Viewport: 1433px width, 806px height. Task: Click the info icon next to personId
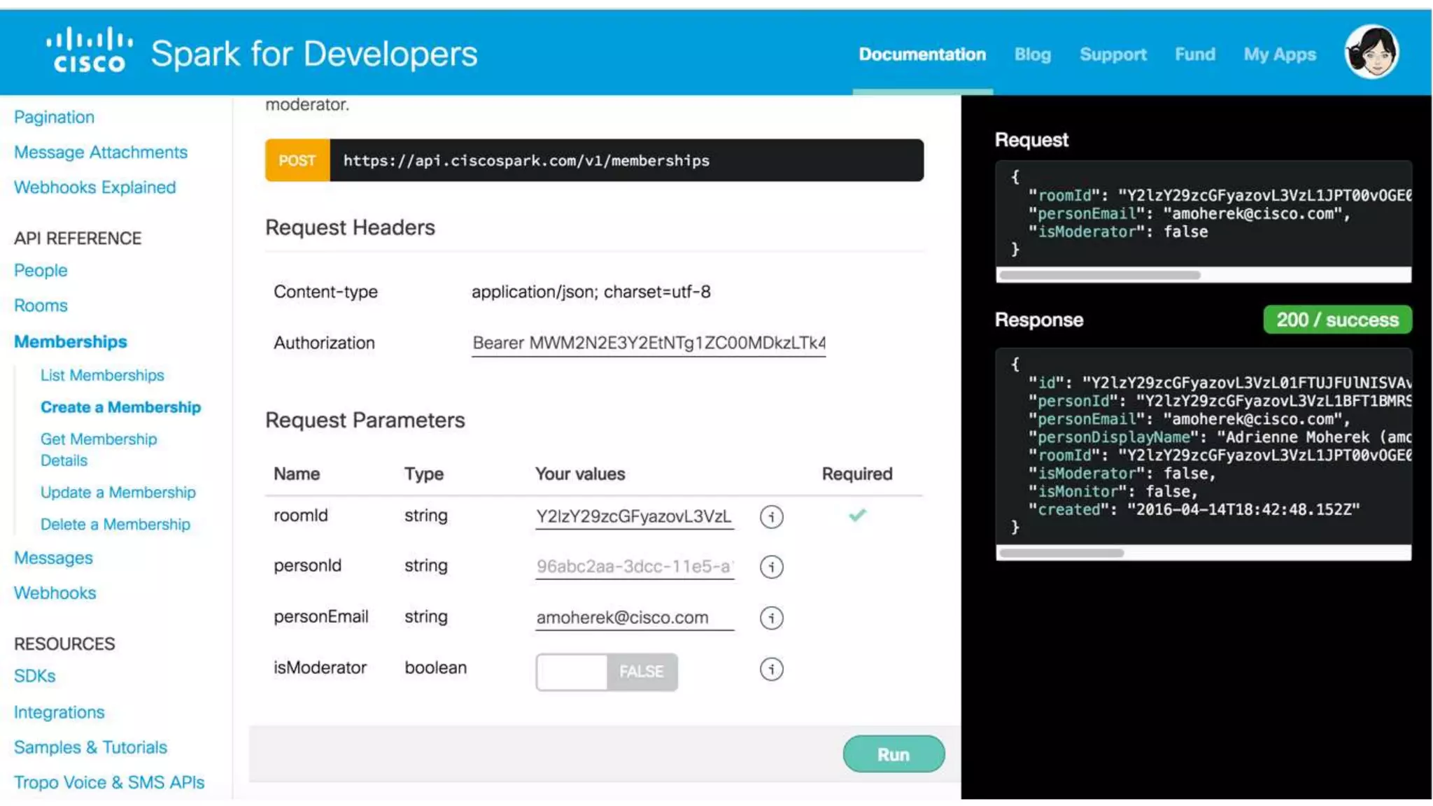771,567
